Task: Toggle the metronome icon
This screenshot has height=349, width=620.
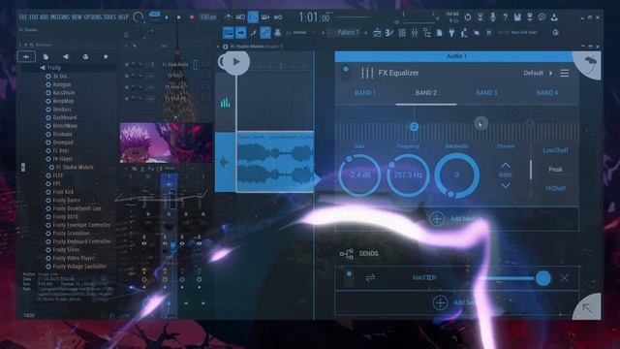Action: (x=229, y=17)
